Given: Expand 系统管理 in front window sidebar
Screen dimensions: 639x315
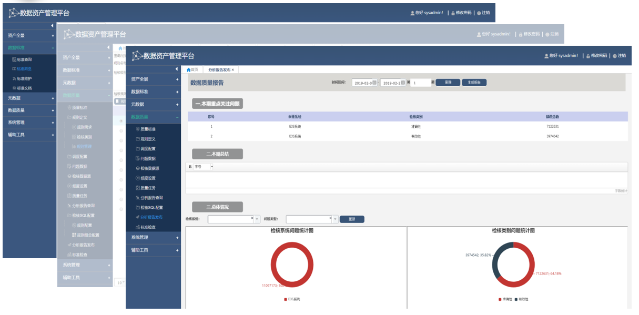Looking at the screenshot, I should coord(153,238).
